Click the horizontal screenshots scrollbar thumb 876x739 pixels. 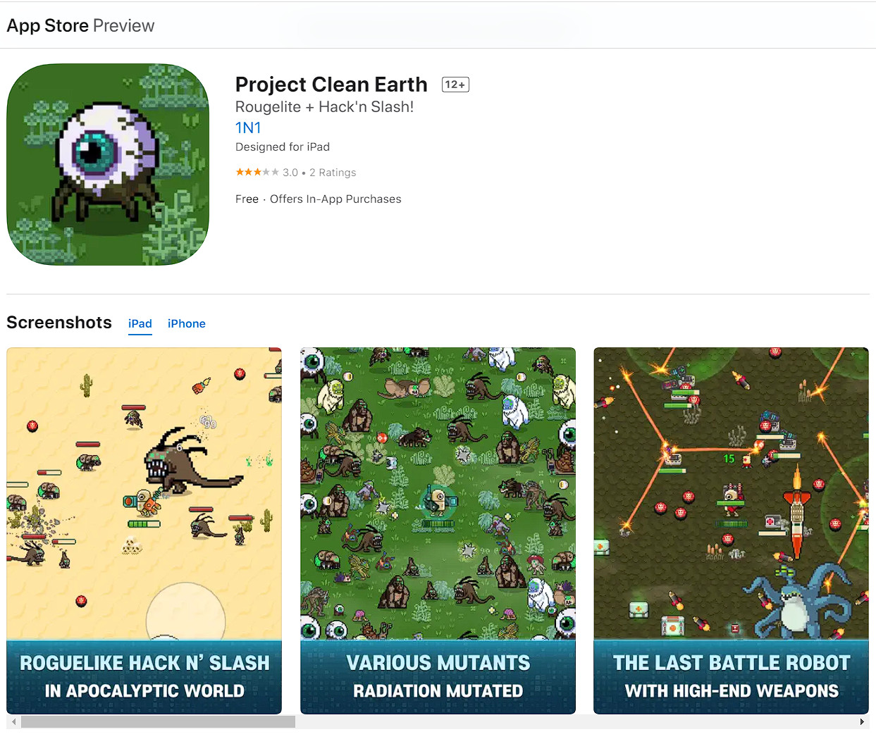coord(158,721)
